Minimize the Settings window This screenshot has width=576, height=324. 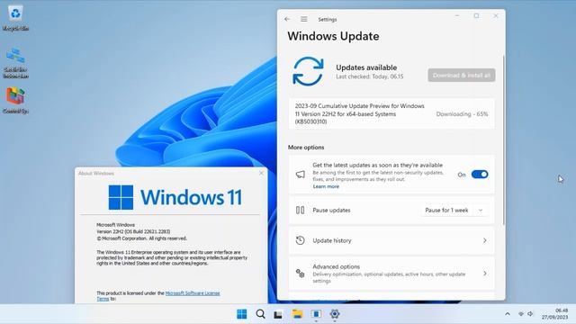tap(457, 16)
